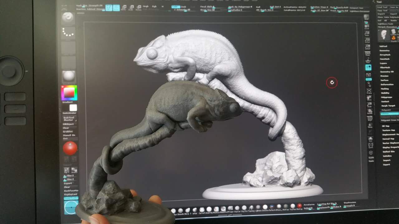Click the Solo mode icon

(x=370, y=139)
